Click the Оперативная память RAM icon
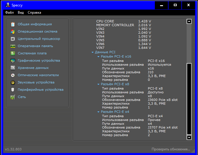The image size is (198, 155). click(x=13, y=46)
